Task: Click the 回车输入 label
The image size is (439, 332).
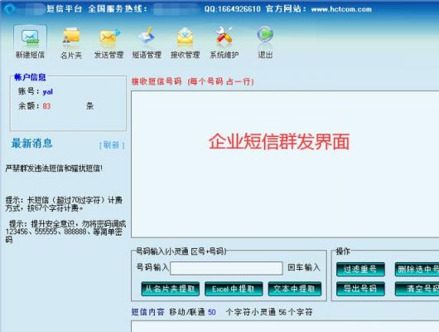Action: pos(304,267)
